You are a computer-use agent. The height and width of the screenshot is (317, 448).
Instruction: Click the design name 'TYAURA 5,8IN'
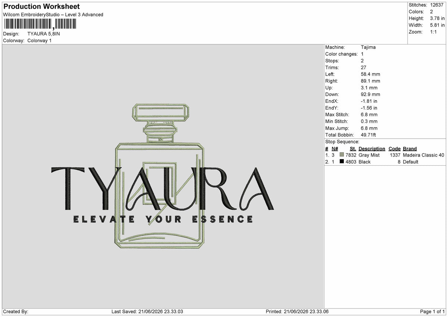[44, 34]
